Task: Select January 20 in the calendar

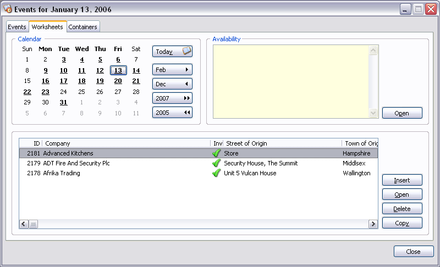Action: pos(118,81)
